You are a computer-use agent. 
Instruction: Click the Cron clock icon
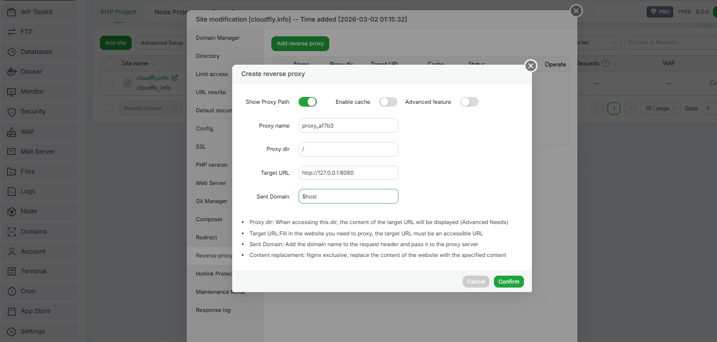(11, 291)
